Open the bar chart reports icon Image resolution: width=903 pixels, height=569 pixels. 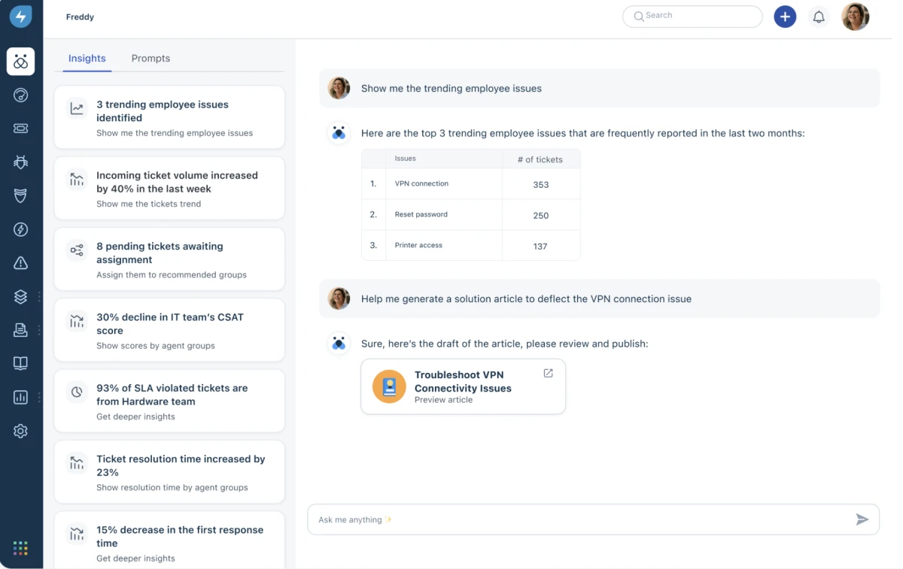pyautogui.click(x=20, y=397)
